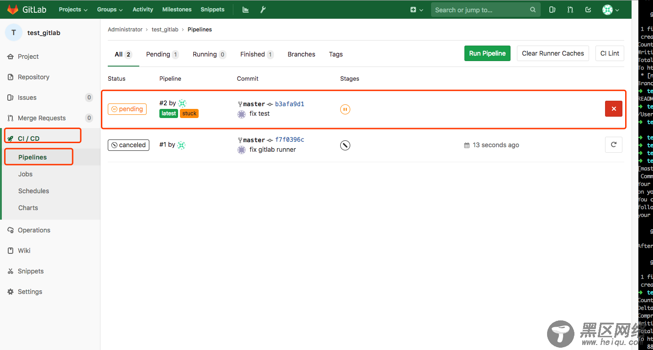The height and width of the screenshot is (350, 653).
Task: Click the Pipelines breadcrumb
Action: tap(200, 30)
